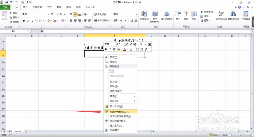Screen dimensions: 254x137
Task: Open the File (文件) tab
Action: [x=5, y=7]
